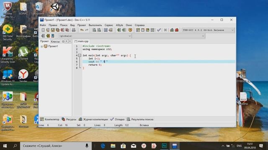
Task: Open the Журнал компиляции bottom tab
Action: pos(93,120)
